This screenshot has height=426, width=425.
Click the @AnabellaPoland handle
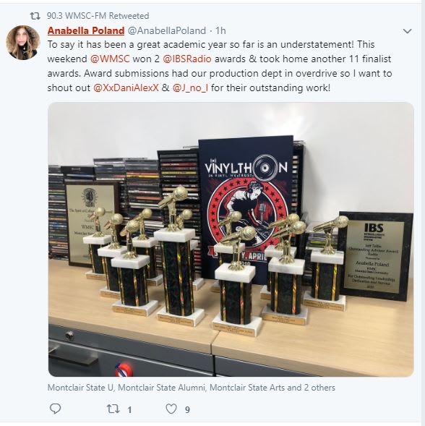click(x=166, y=30)
